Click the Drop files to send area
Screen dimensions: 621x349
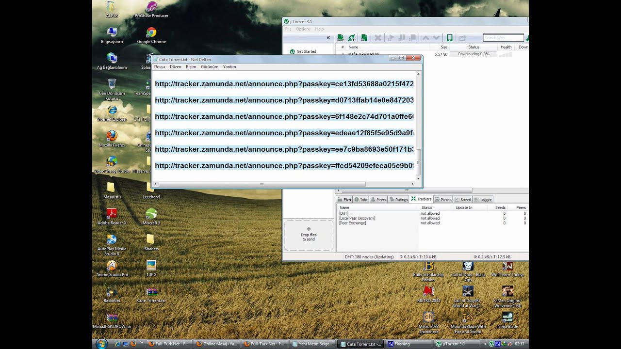[309, 235]
